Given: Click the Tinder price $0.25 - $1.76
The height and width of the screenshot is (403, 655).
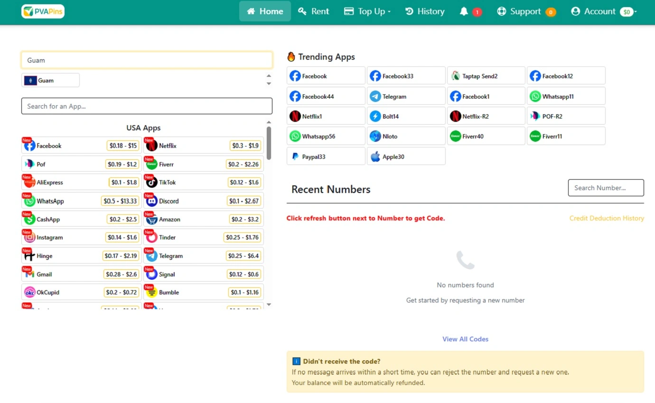Looking at the screenshot, I should [243, 237].
